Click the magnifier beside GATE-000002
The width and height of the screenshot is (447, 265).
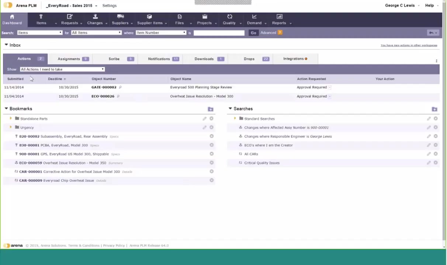(120, 87)
